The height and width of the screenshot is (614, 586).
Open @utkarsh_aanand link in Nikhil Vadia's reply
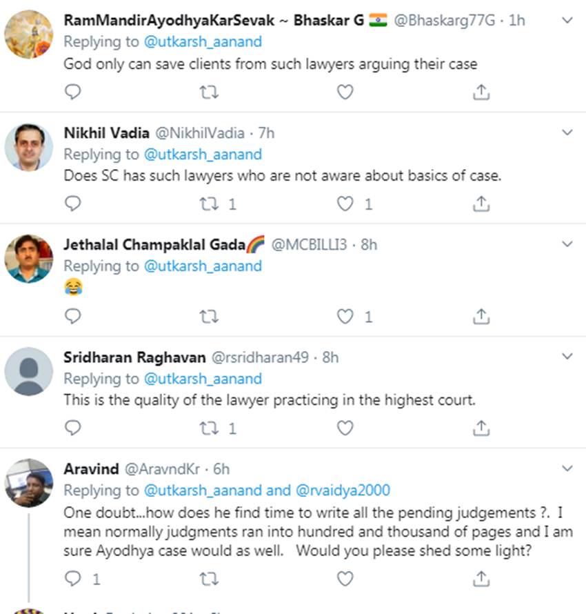click(203, 154)
